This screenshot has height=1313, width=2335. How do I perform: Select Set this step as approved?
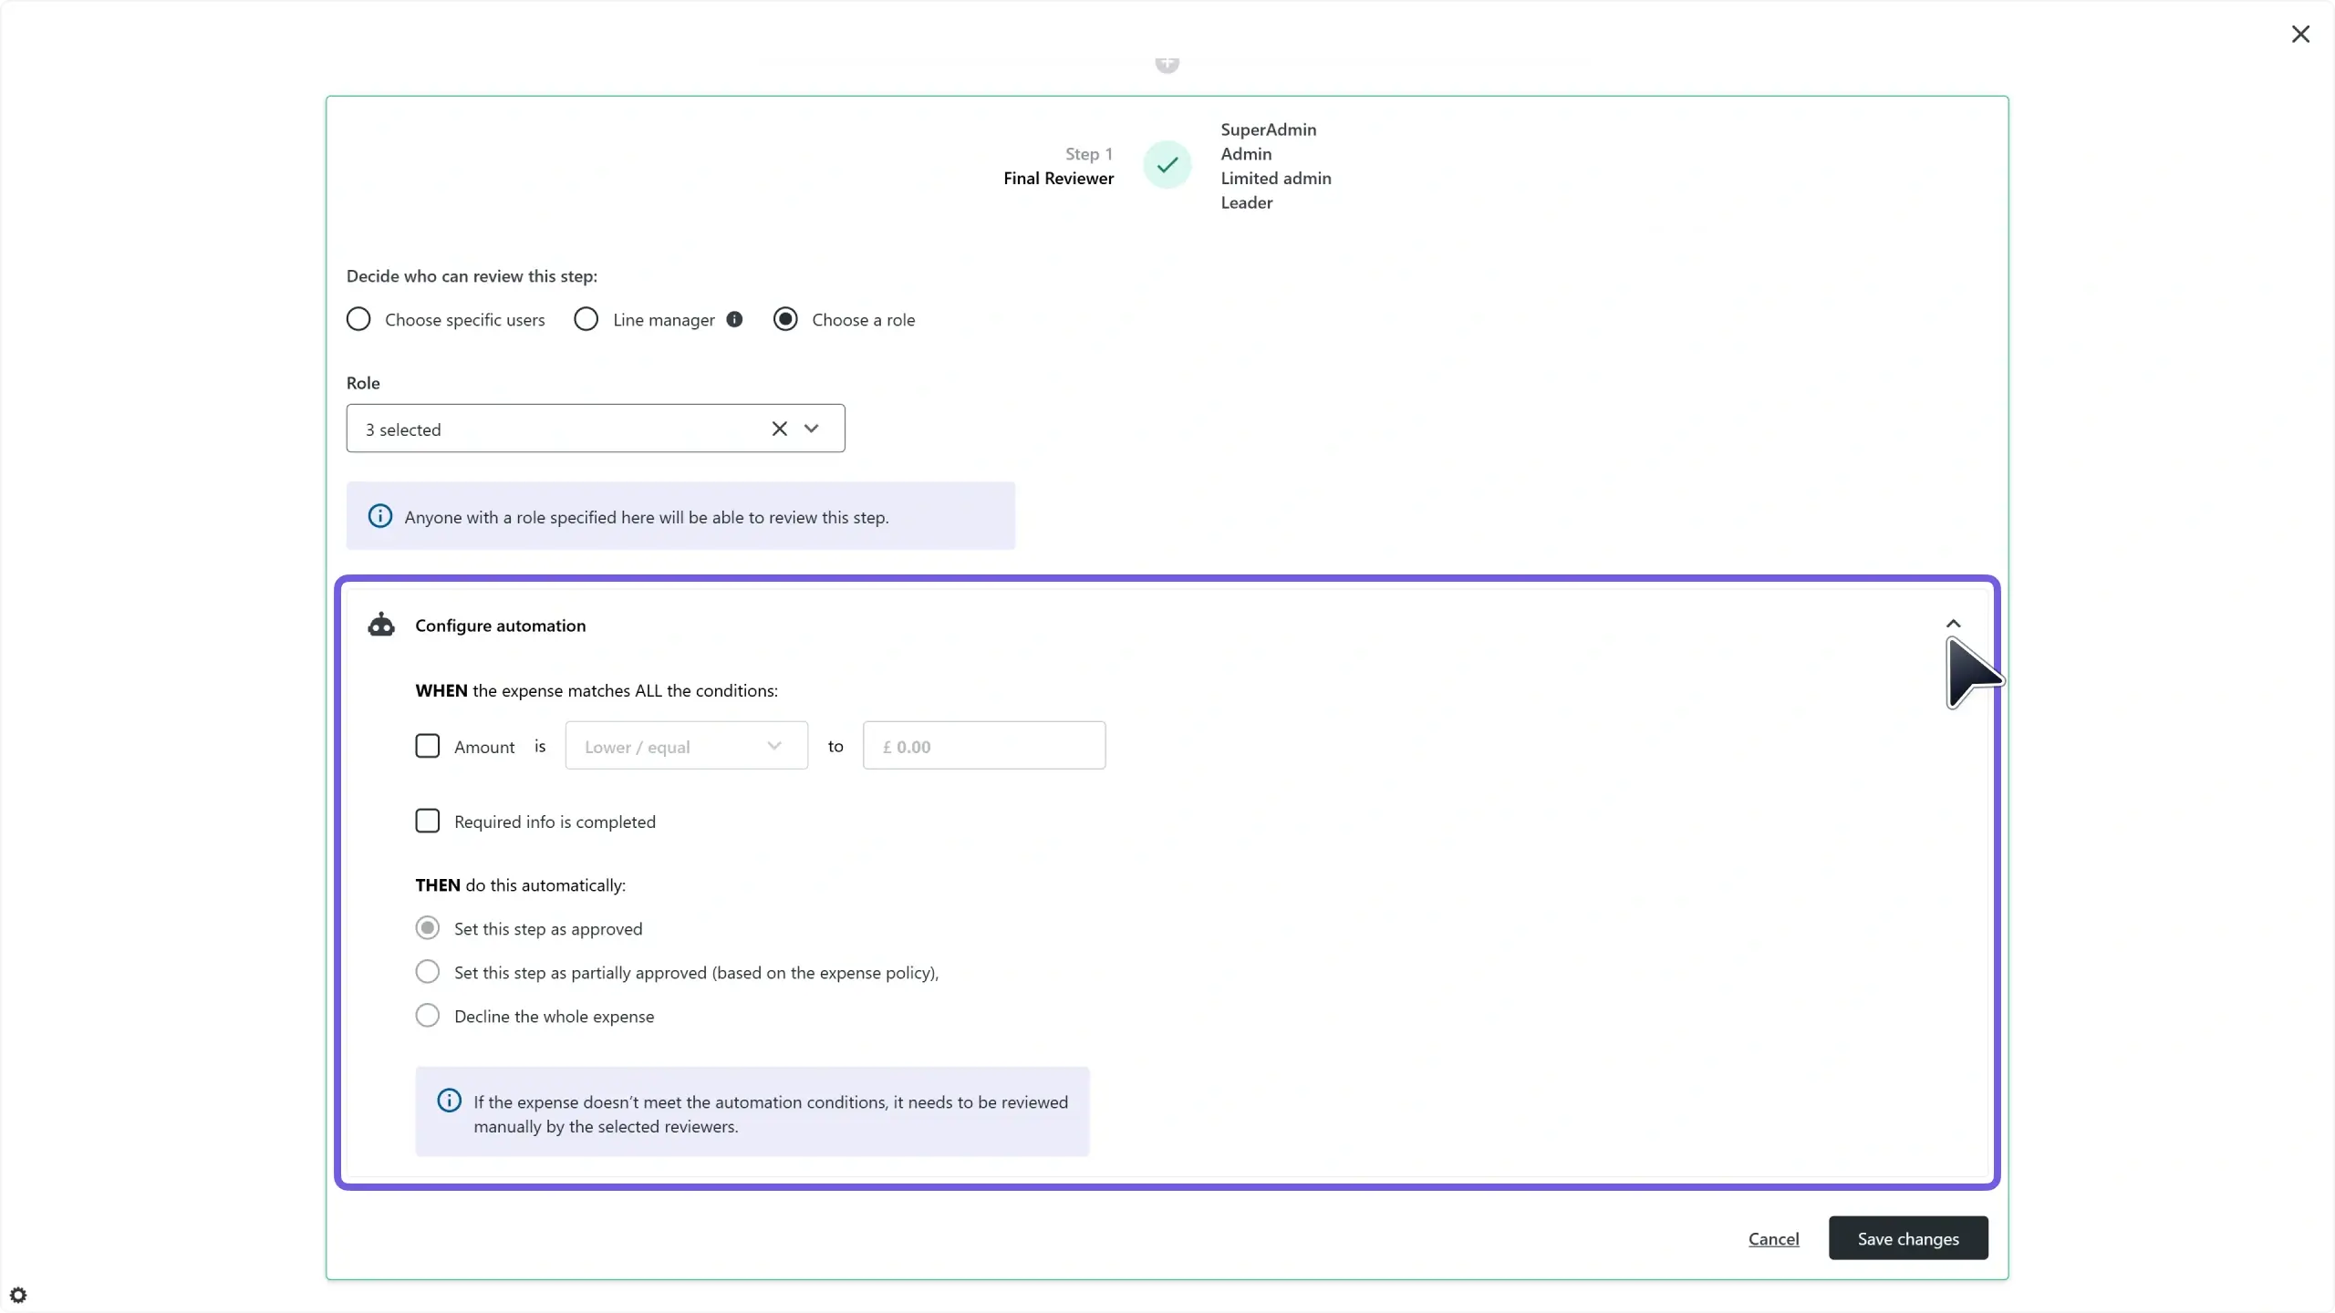[x=427, y=928]
